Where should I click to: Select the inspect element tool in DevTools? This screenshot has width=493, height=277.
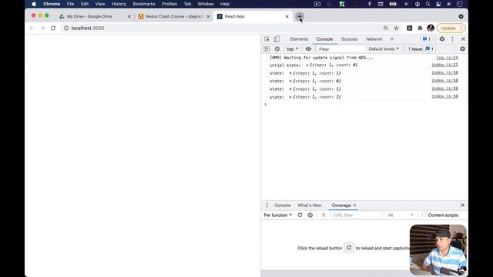267,39
